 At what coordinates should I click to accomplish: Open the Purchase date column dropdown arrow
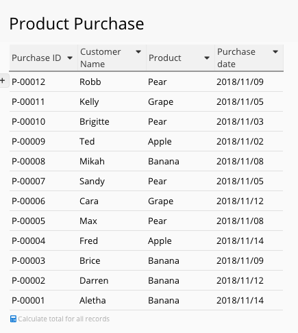pyautogui.click(x=275, y=52)
